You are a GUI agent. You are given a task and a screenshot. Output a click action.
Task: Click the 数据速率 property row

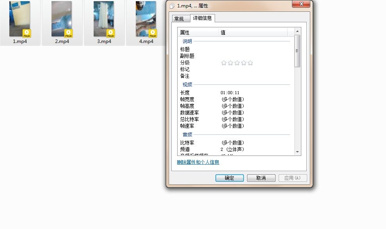pyautogui.click(x=236, y=113)
